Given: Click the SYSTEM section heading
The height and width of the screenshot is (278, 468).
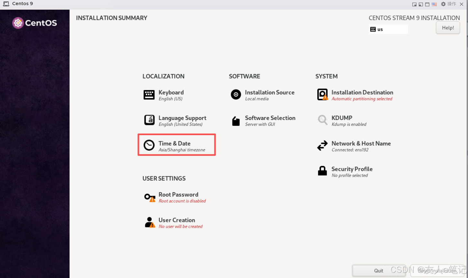Looking at the screenshot, I should pyautogui.click(x=326, y=76).
